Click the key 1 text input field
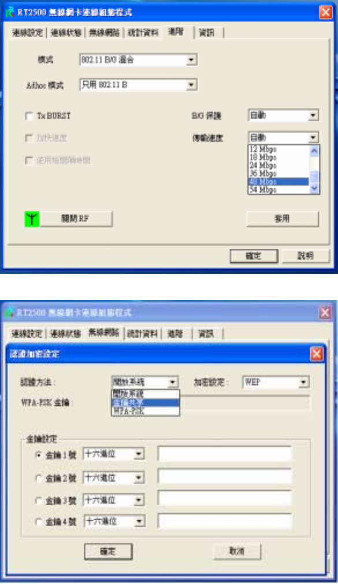338x584 pixels. [x=225, y=454]
